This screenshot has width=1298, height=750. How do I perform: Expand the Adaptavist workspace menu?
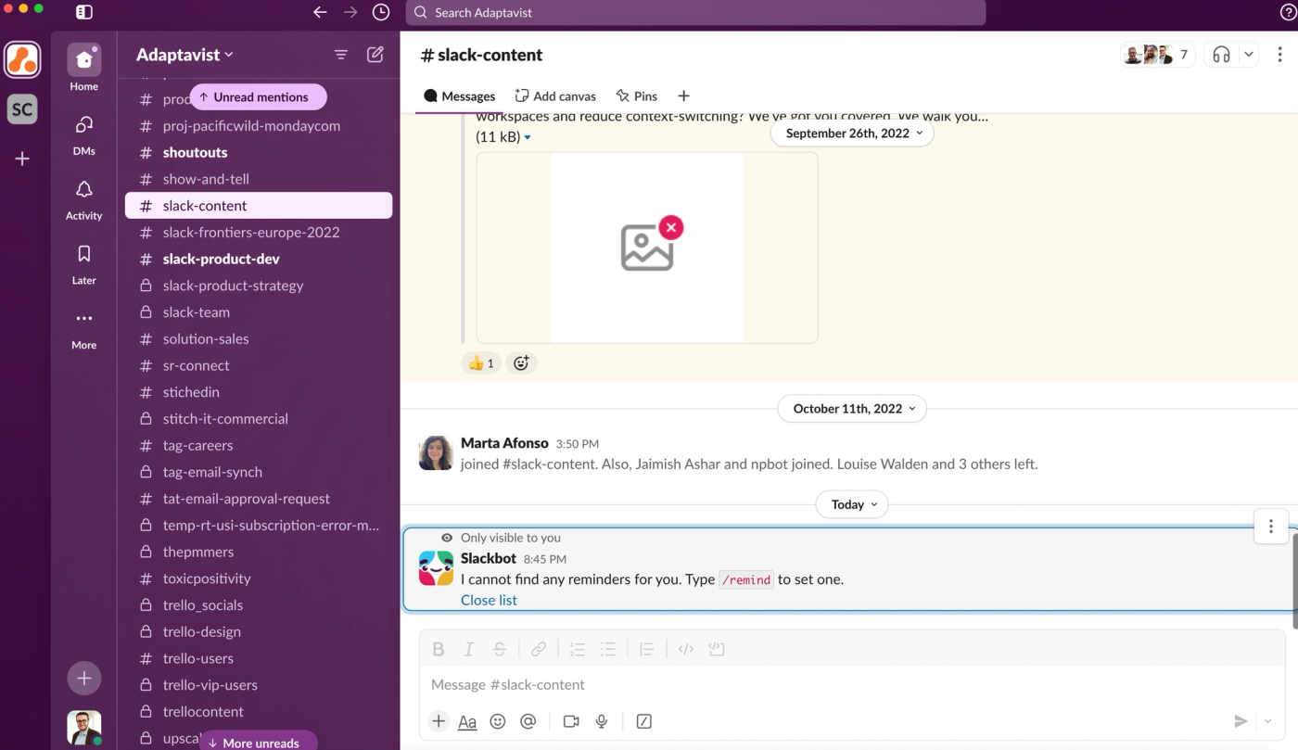(x=185, y=55)
